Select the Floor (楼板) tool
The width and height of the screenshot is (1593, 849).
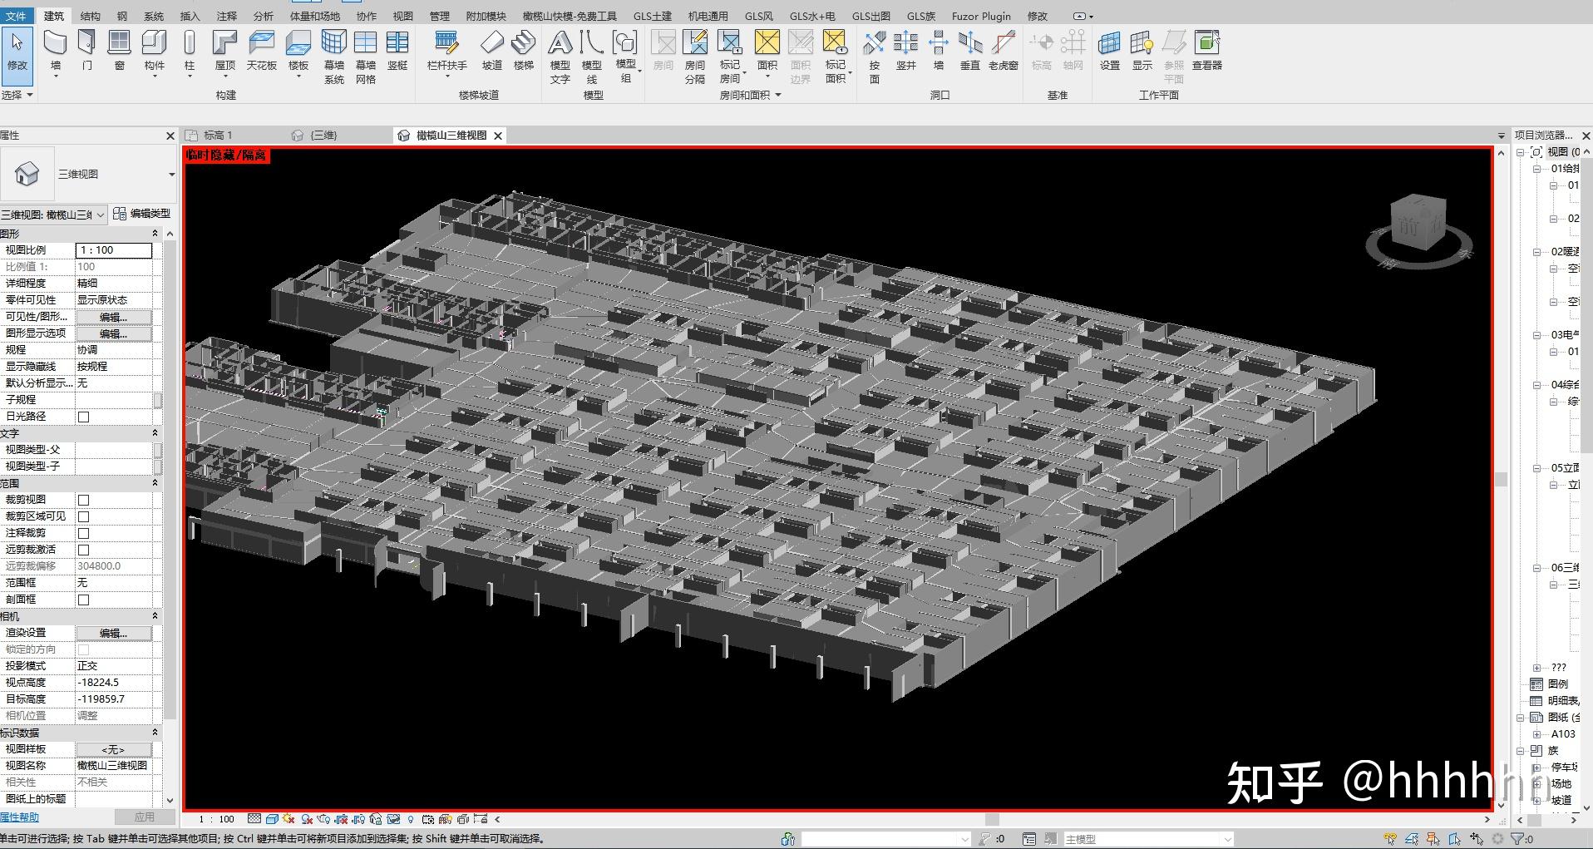pyautogui.click(x=298, y=52)
